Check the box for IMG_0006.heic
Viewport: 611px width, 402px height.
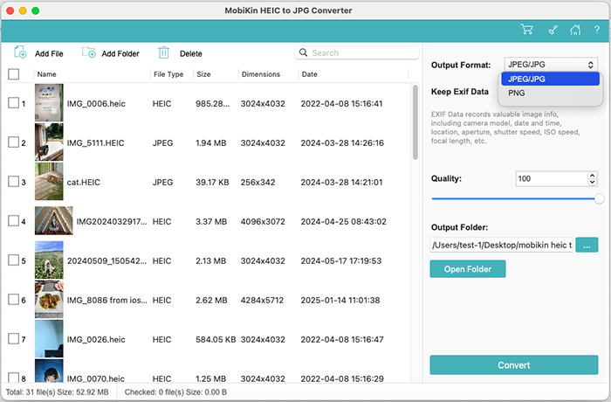coord(14,103)
